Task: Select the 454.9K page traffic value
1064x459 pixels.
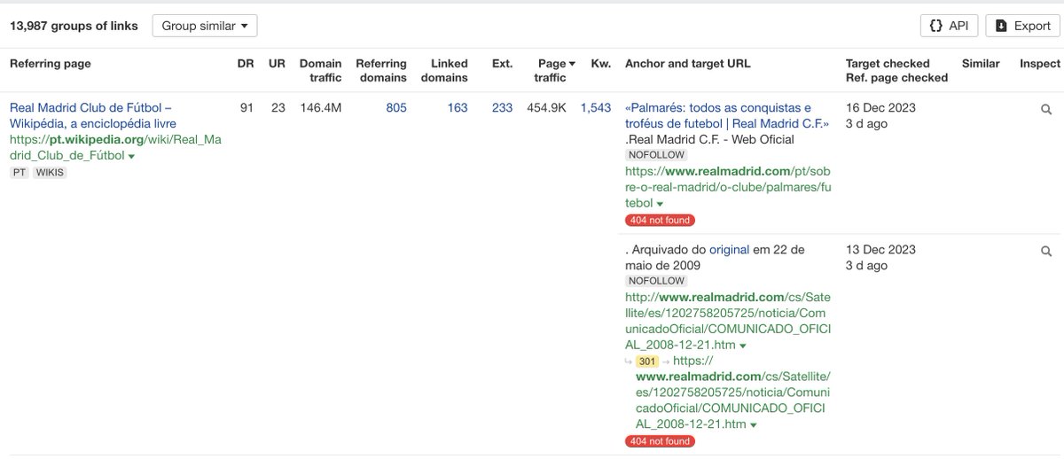Action: click(x=547, y=108)
